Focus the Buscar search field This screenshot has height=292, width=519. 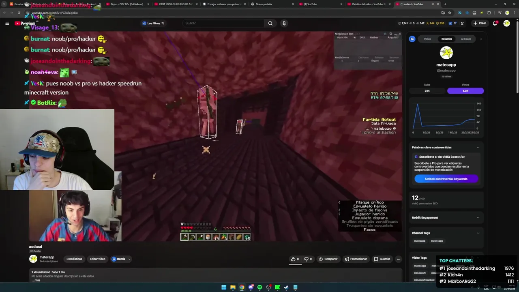223,23
